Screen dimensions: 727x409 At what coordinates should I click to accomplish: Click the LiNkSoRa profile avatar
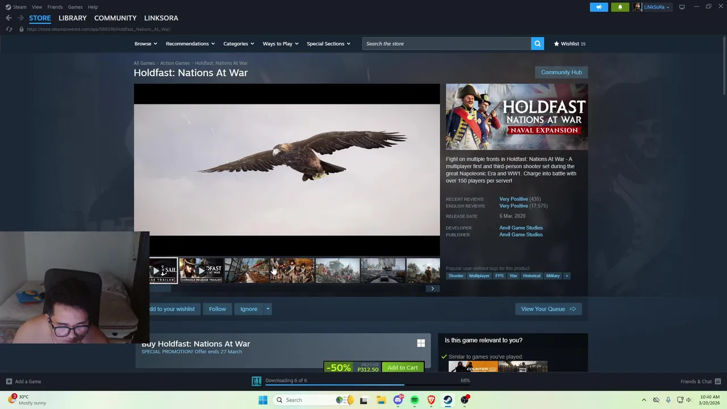(638, 7)
